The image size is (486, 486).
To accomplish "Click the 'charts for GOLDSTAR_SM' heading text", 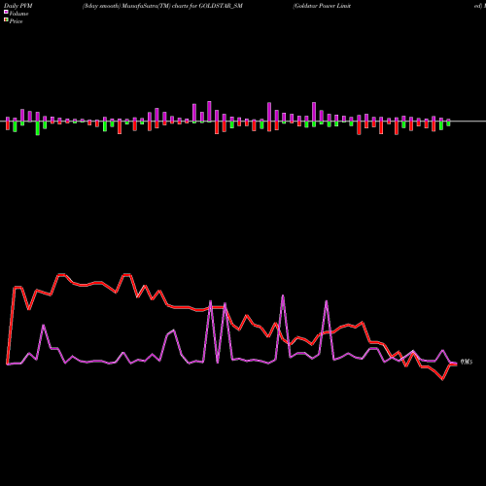I will [207, 6].
